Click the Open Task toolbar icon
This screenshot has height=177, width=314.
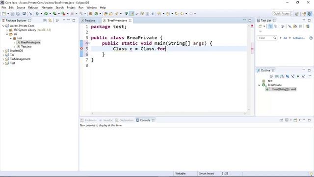[x=111, y=14]
